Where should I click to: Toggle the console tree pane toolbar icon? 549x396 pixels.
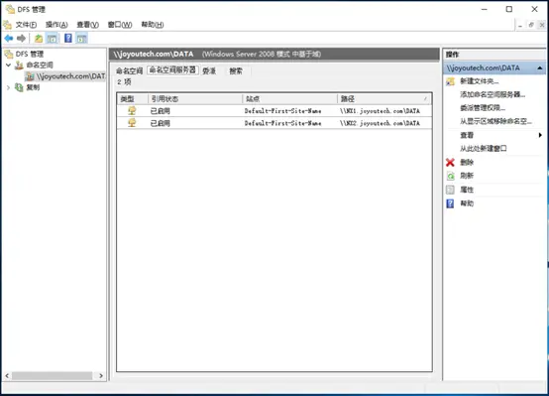pos(53,39)
